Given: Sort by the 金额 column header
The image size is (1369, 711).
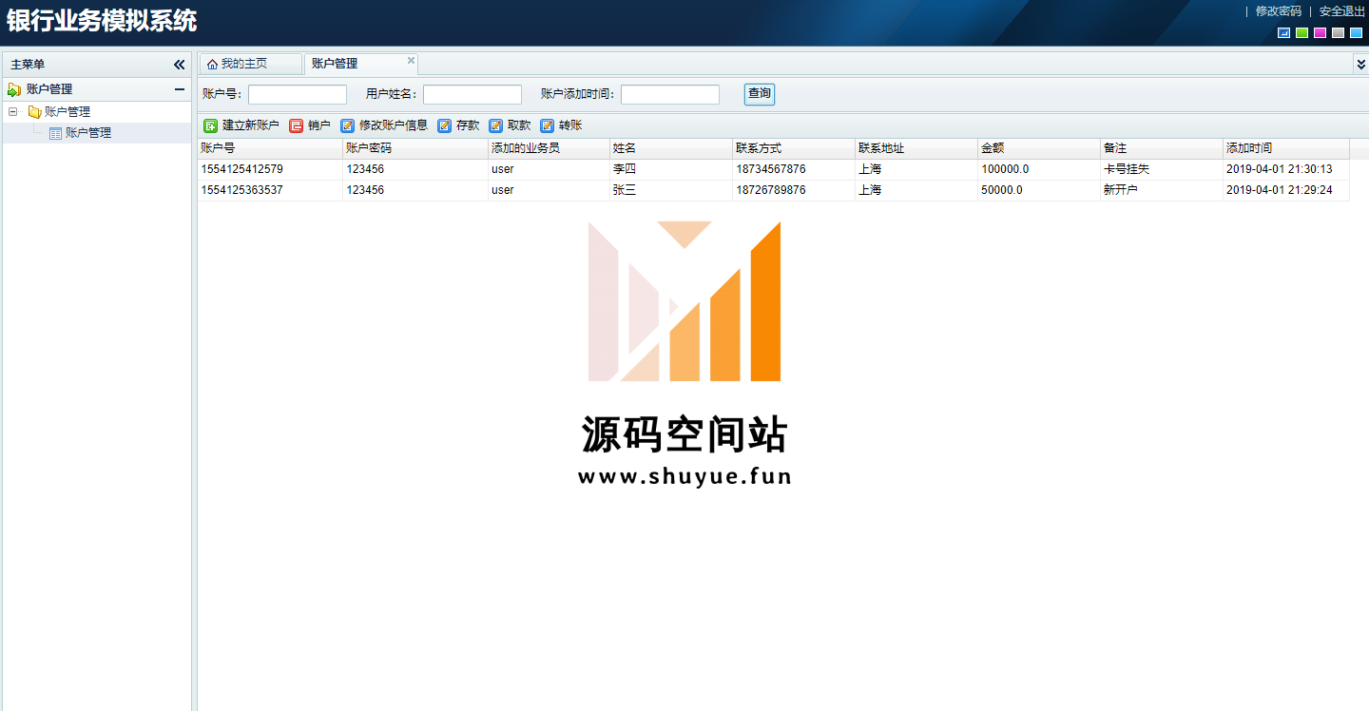Looking at the screenshot, I should [x=1039, y=148].
